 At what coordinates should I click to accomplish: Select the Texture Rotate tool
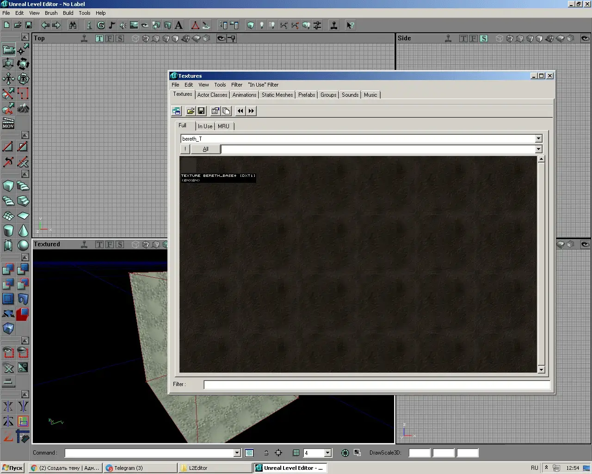tap(23, 79)
